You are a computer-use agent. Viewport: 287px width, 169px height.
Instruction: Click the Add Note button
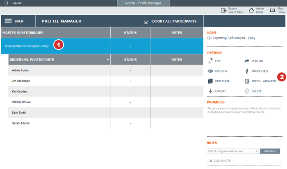(x=270, y=151)
